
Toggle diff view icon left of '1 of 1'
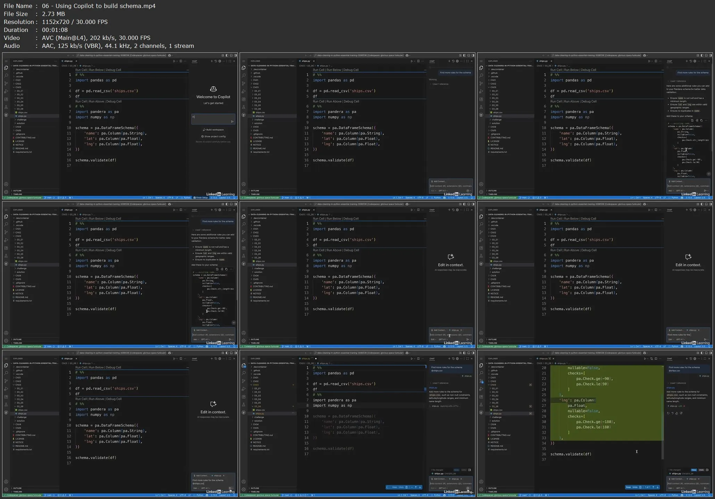(x=640, y=487)
